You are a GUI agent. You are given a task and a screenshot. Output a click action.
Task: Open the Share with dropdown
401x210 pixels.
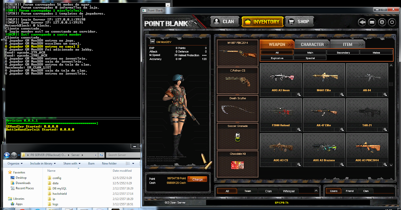[72, 163]
